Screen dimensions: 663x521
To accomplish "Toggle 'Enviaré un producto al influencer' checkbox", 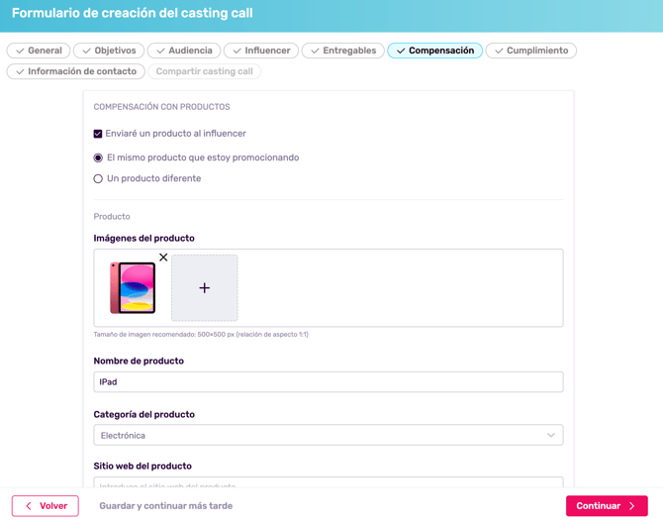I will [x=98, y=134].
